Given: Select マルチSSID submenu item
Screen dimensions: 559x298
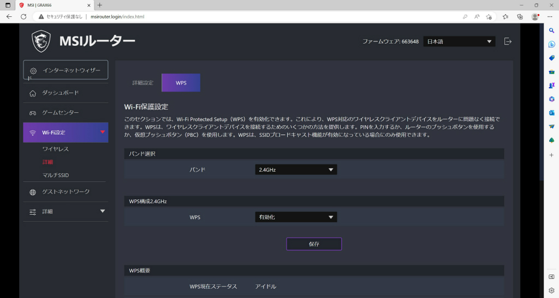Looking at the screenshot, I should click(x=56, y=175).
